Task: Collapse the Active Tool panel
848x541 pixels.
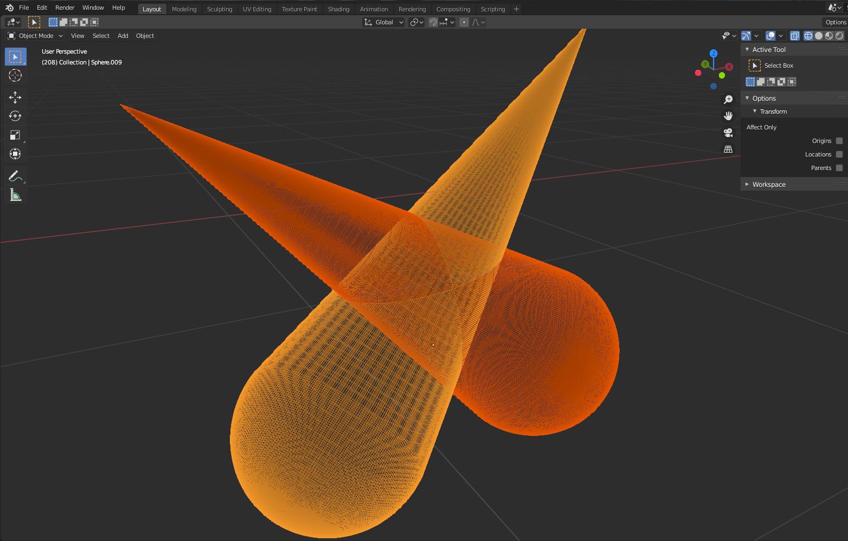Action: pyautogui.click(x=747, y=49)
